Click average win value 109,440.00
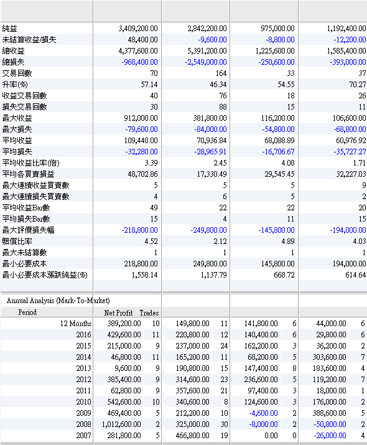Screen dimensions: 367x445 [x=141, y=141]
